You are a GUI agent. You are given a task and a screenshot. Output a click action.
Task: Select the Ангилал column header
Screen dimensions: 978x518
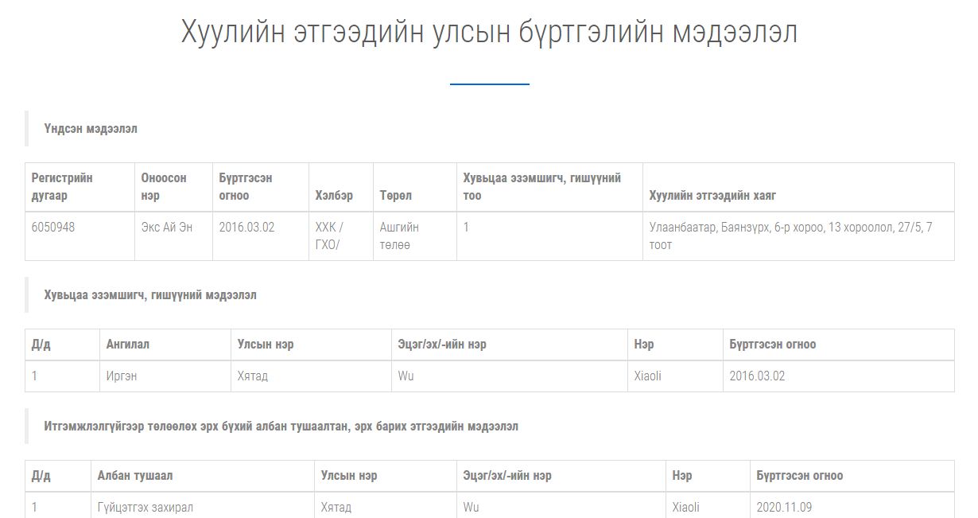pyautogui.click(x=128, y=345)
